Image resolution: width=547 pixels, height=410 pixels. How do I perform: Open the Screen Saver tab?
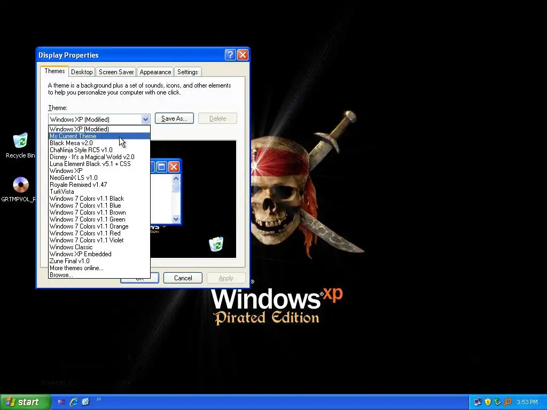coord(116,72)
